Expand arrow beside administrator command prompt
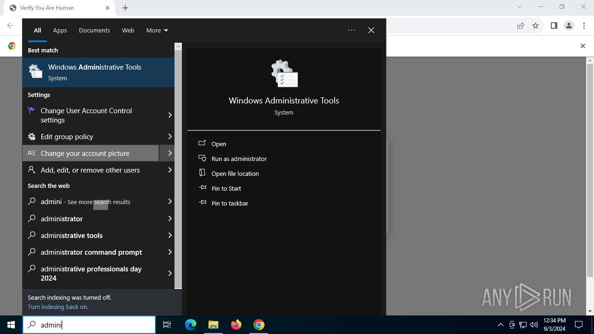Viewport: 594px width, 334px height. coord(169,252)
